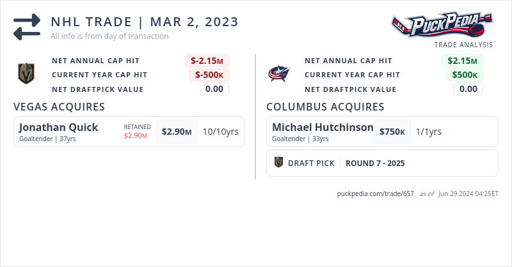Click the Columbus Blue Jackets team logo

click(279, 74)
